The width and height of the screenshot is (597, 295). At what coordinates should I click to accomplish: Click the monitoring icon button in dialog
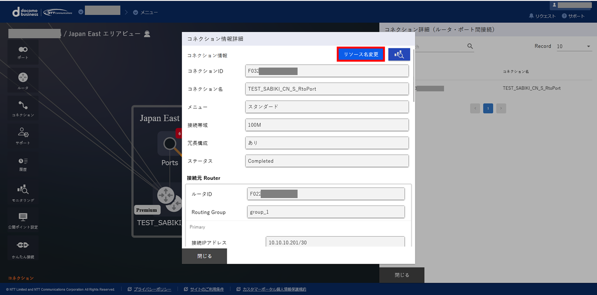click(399, 55)
